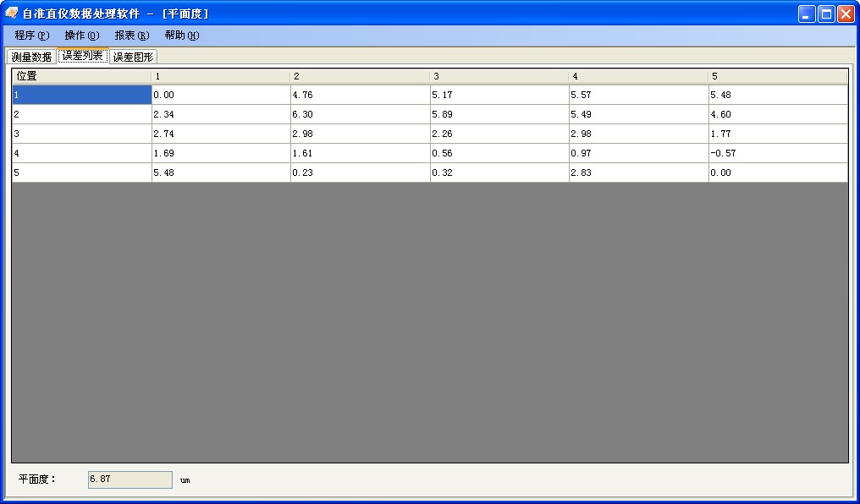Open the 报表 menu
860x504 pixels.
[x=132, y=36]
